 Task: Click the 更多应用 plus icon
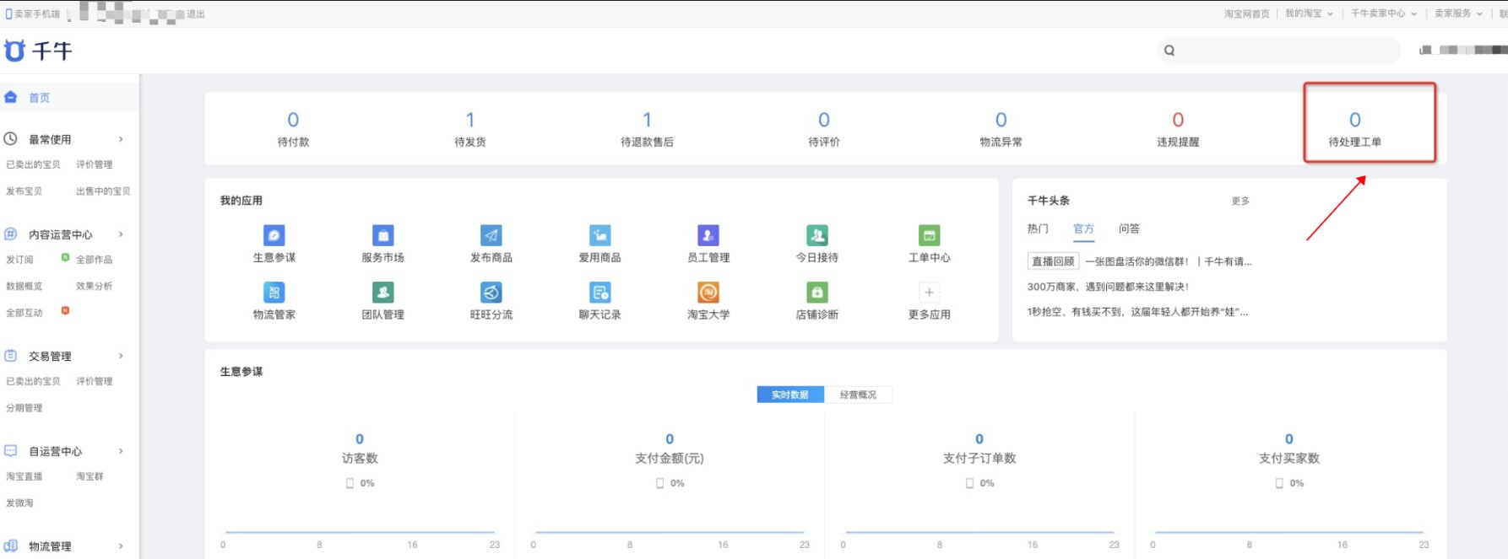(929, 293)
